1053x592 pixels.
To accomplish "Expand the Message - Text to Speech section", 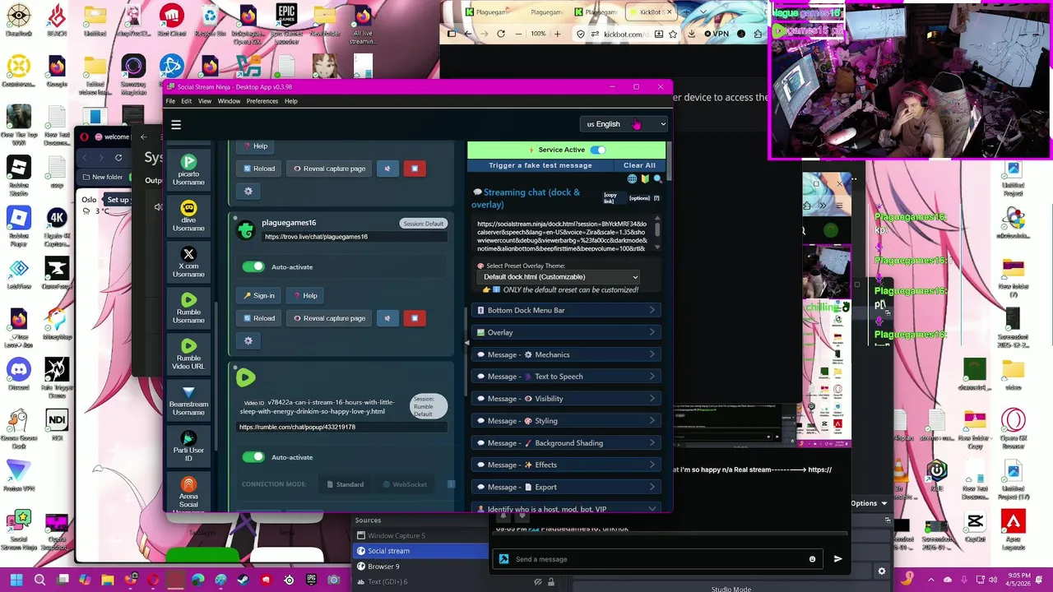I will pyautogui.click(x=566, y=377).
